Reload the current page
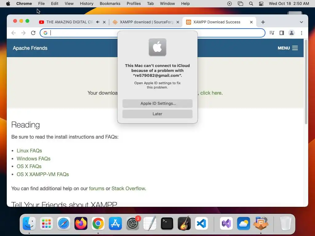 (x=33, y=33)
